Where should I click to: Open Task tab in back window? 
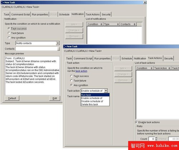(x=6, y=14)
